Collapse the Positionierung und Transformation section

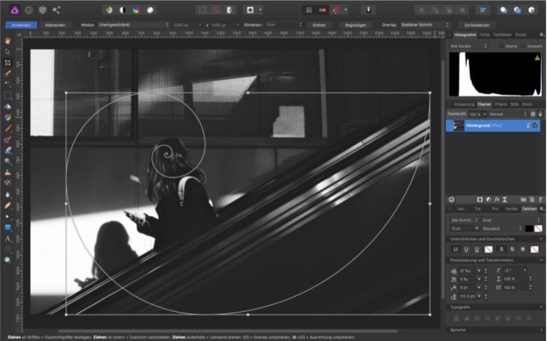(541, 260)
